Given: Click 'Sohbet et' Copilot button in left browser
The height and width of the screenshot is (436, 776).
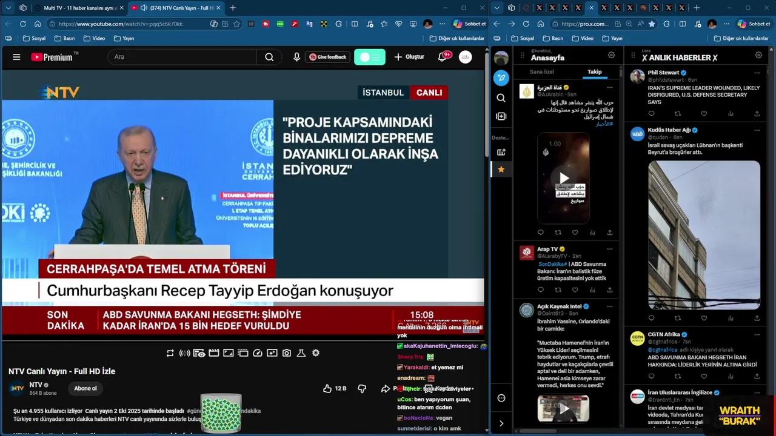Looking at the screenshot, I should (470, 24).
